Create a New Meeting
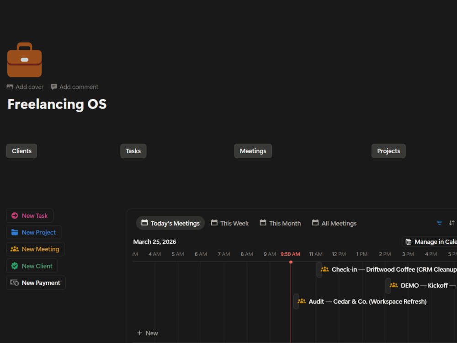 coord(36,249)
